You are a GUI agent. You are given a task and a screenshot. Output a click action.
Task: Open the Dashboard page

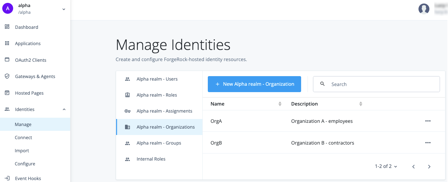click(27, 27)
